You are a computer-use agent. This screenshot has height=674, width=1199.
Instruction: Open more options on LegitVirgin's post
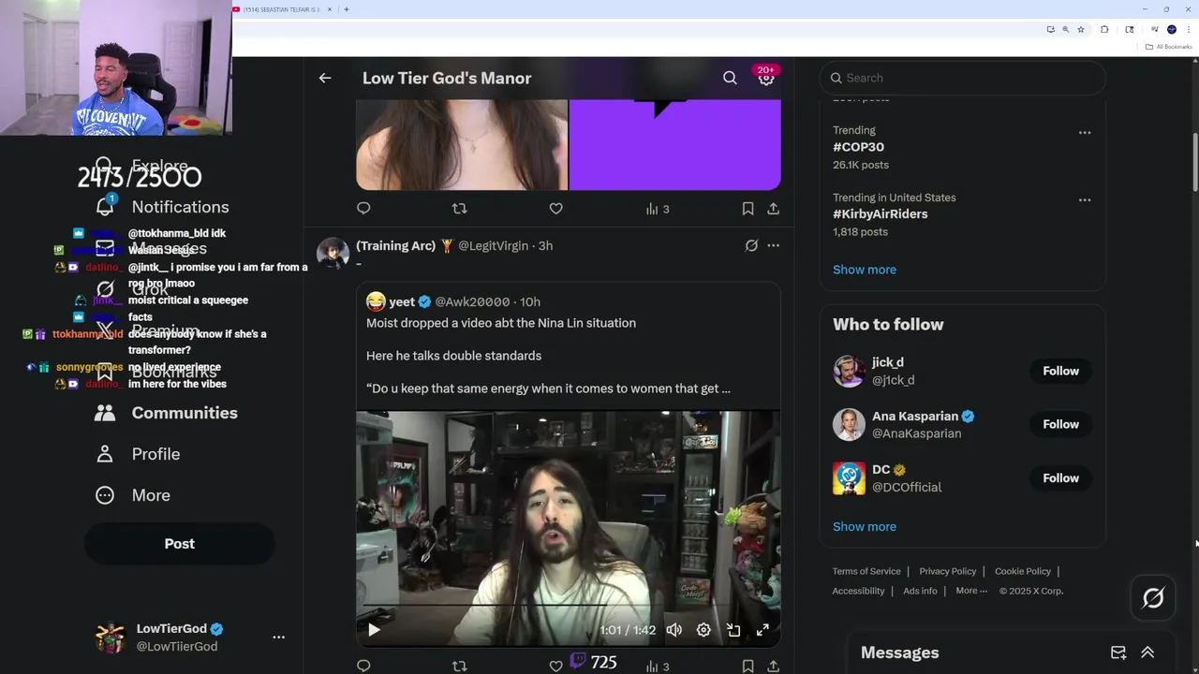point(773,245)
